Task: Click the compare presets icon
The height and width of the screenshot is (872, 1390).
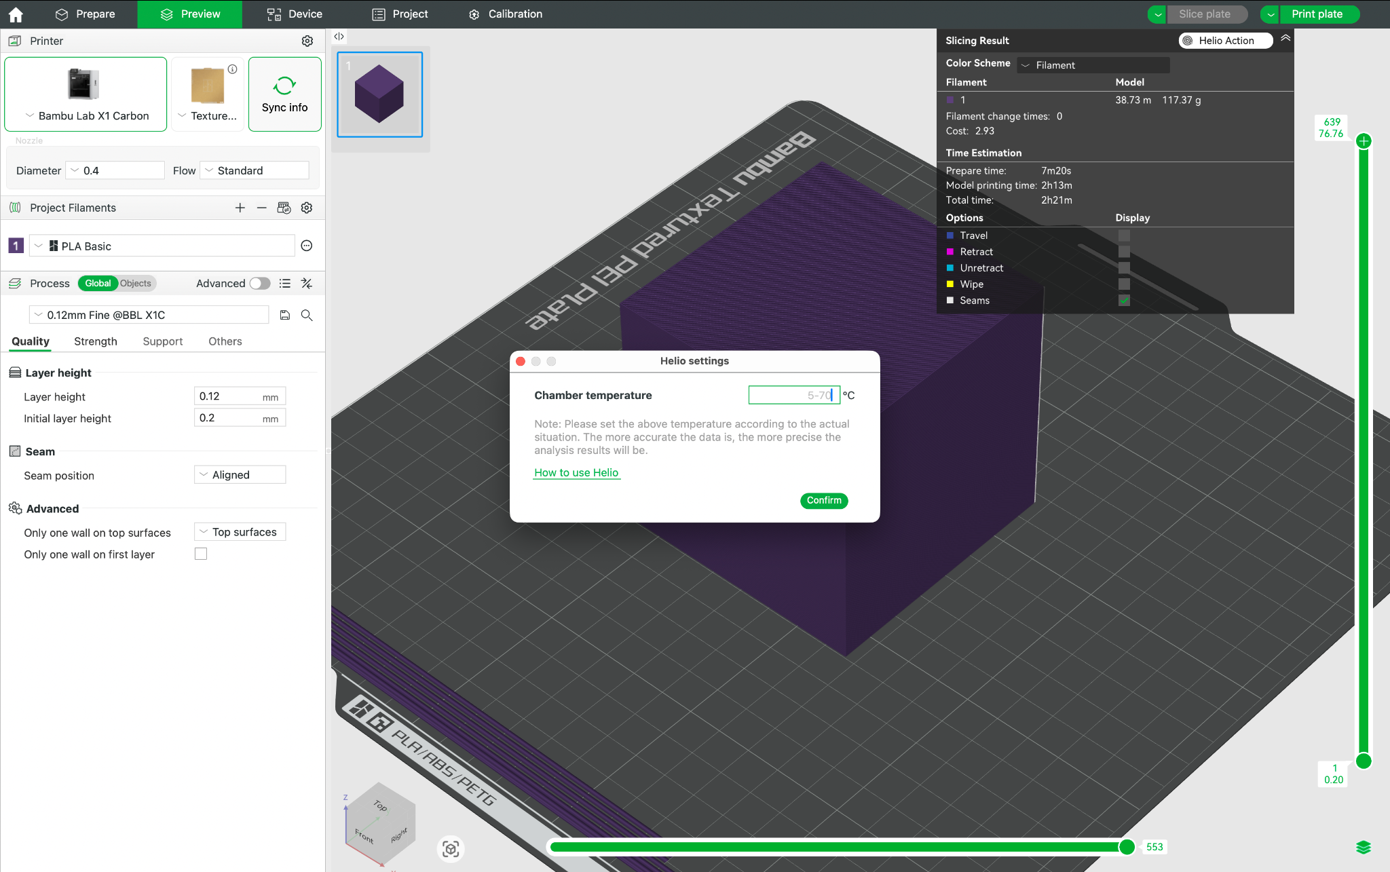Action: 307,284
